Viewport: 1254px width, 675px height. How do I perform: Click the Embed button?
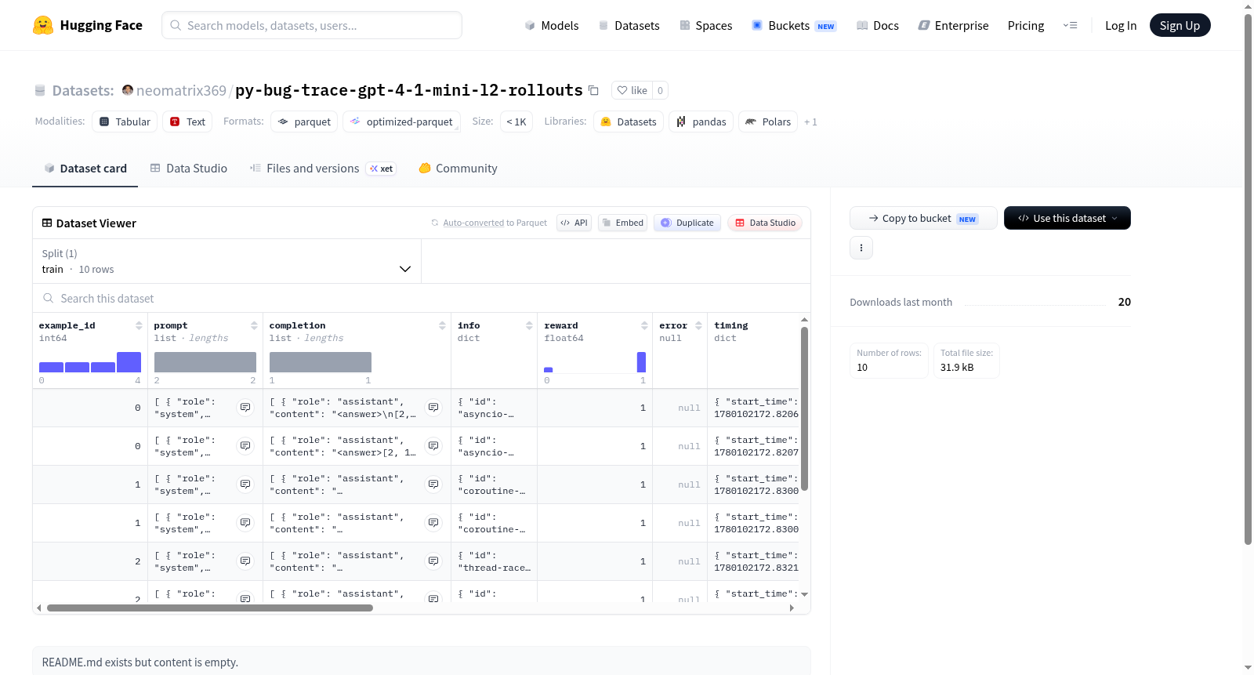(x=623, y=223)
